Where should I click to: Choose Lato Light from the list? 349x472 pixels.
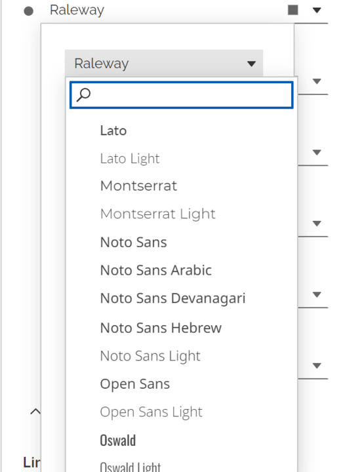coord(130,159)
